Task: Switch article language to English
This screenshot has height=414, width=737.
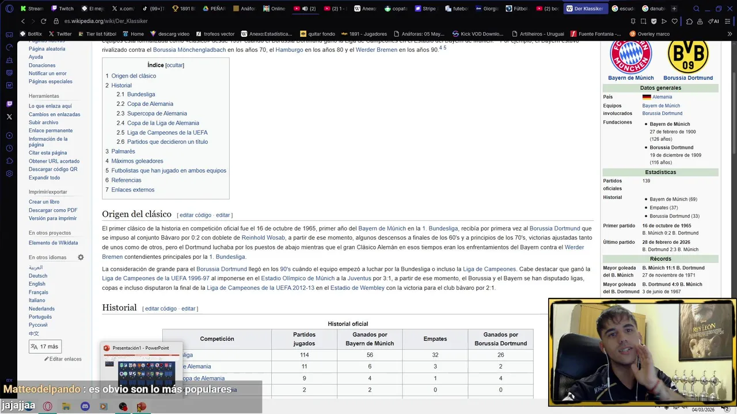Action: (x=37, y=284)
